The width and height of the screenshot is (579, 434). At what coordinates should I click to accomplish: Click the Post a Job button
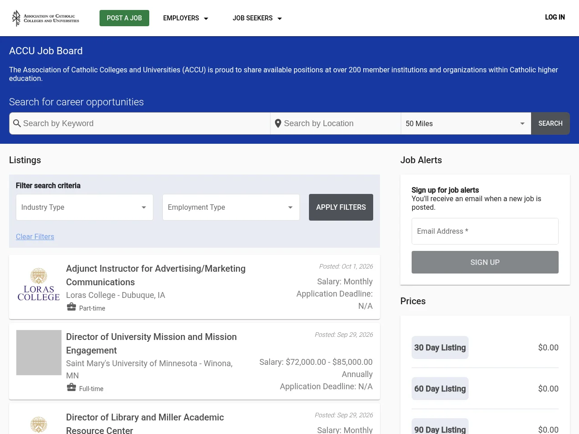(x=124, y=18)
